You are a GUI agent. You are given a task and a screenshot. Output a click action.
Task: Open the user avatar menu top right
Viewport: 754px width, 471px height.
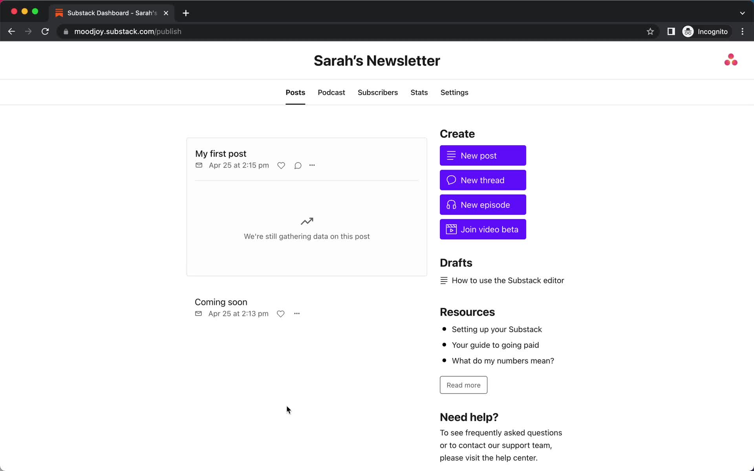pyautogui.click(x=731, y=60)
